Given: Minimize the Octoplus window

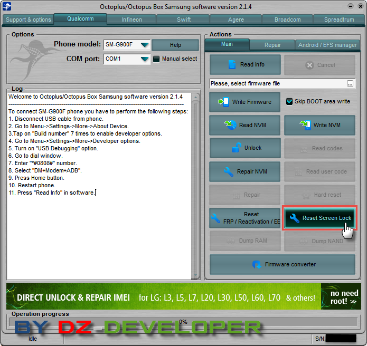Looking at the screenshot, I should coord(351,6).
